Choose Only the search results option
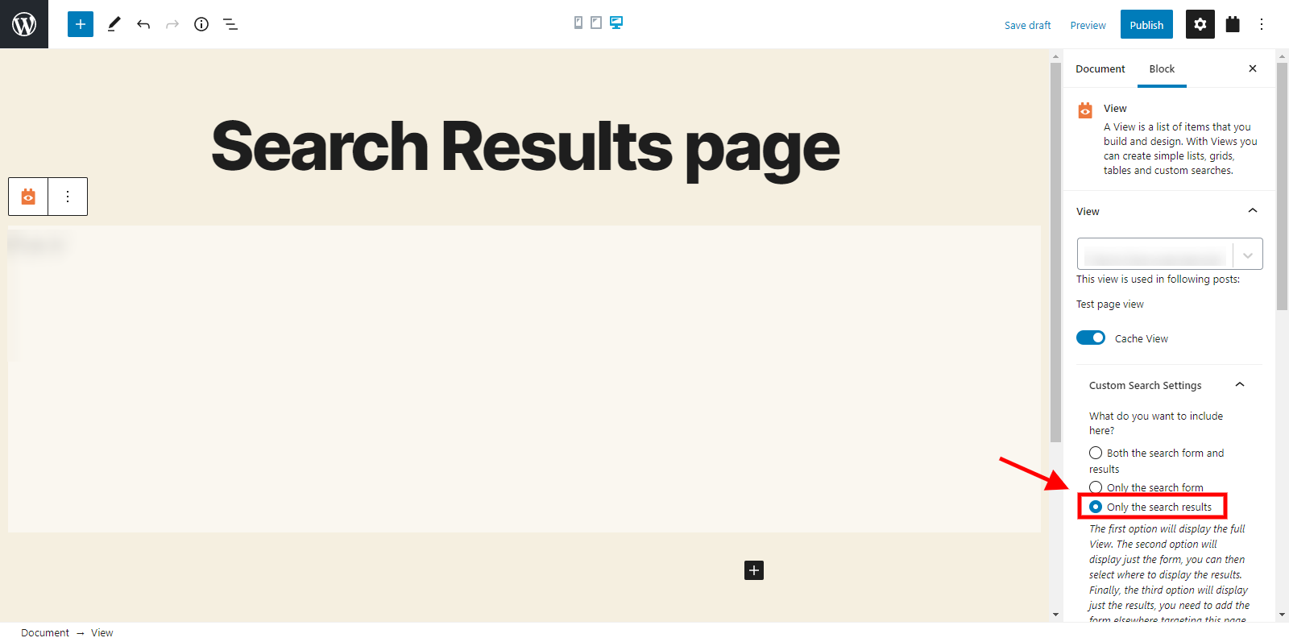This screenshot has width=1289, height=642. [x=1096, y=507]
